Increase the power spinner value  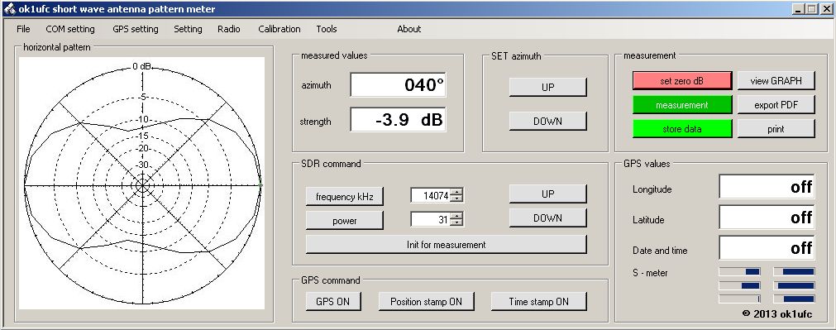456,215
